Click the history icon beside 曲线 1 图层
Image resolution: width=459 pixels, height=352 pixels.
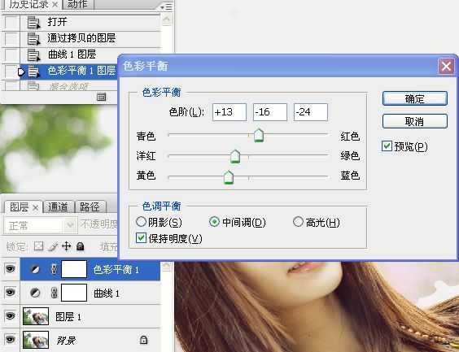(33, 55)
